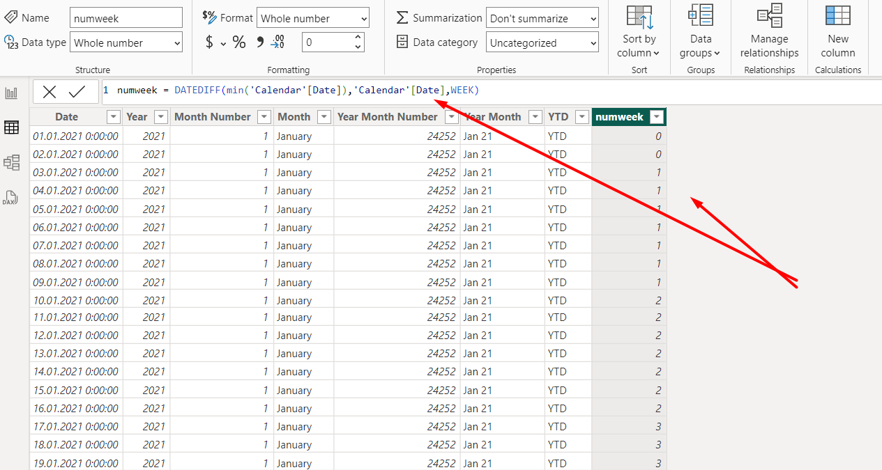The height and width of the screenshot is (470, 882).
Task: Decrease decimal places stepper down arrow
Action: (358, 47)
